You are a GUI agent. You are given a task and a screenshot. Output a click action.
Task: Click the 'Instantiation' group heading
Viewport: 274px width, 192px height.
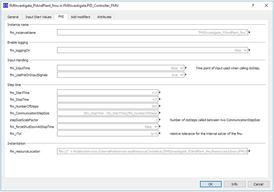[16, 143]
